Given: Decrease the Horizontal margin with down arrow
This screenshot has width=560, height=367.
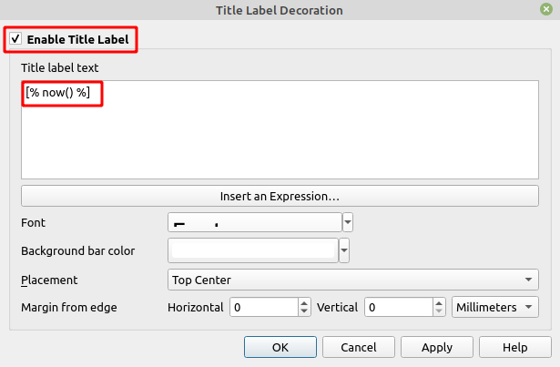Looking at the screenshot, I should click(304, 312).
